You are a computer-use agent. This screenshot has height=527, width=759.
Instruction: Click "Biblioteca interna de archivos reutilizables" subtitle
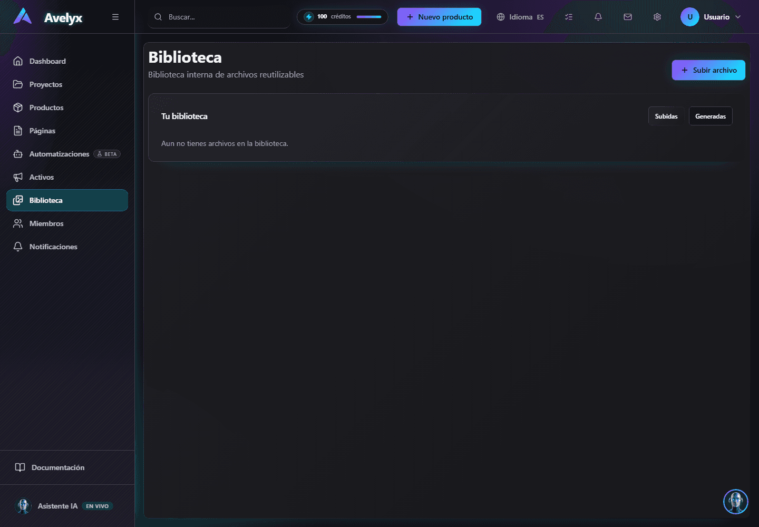click(226, 75)
